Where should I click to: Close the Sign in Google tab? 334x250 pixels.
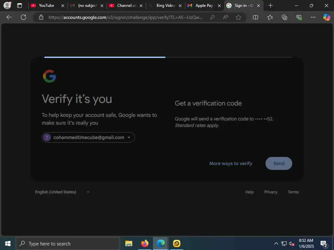258,6
